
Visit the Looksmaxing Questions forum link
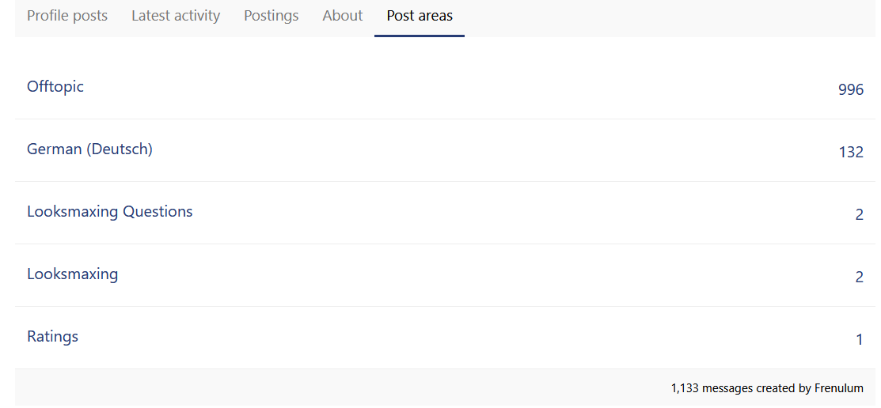[x=110, y=212]
